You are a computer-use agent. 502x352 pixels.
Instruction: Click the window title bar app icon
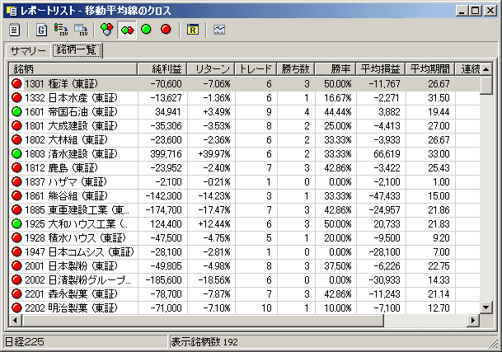[12, 11]
